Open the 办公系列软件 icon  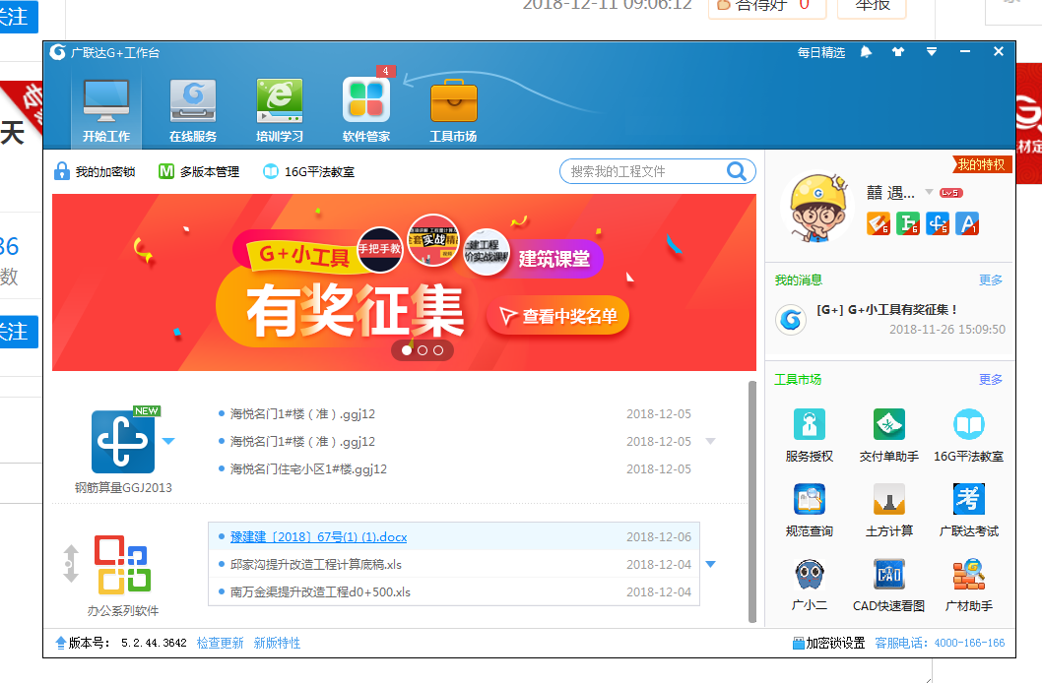pos(123,564)
